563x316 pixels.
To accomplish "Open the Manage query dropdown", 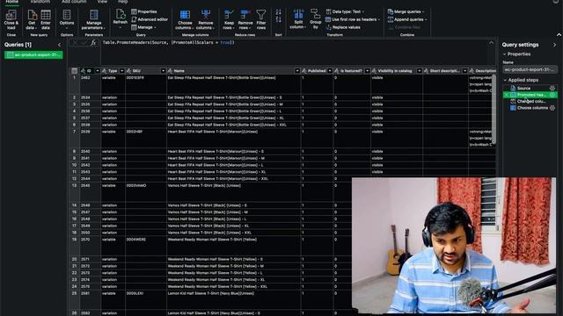I will (143, 27).
